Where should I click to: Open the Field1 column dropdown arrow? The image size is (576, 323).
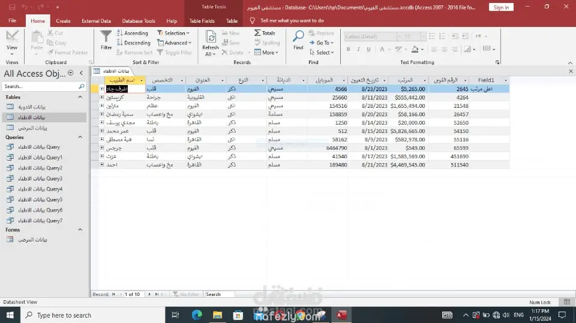[505, 80]
